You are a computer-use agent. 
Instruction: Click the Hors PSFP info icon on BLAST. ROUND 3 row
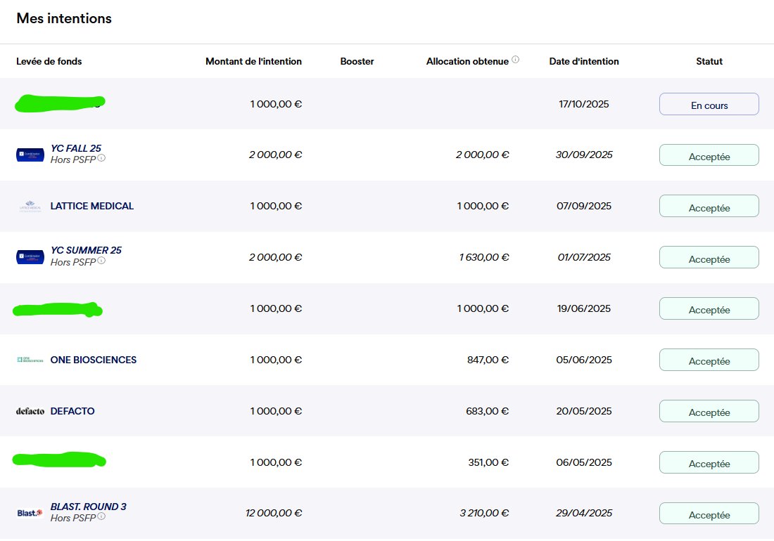coord(102,518)
